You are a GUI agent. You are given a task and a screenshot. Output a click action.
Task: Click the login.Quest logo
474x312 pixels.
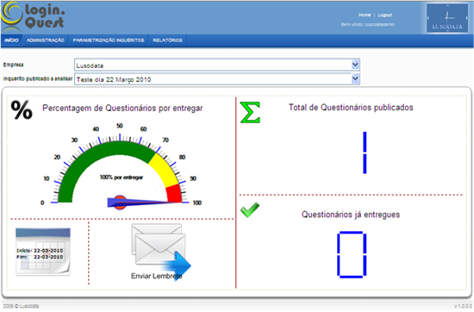coord(33,17)
